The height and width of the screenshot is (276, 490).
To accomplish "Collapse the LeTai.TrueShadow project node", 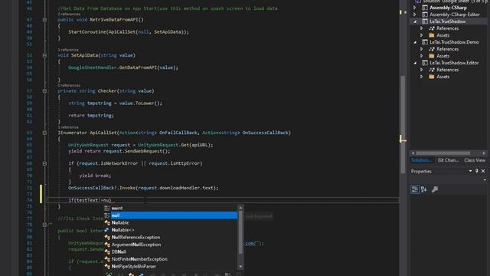I will (x=415, y=21).
